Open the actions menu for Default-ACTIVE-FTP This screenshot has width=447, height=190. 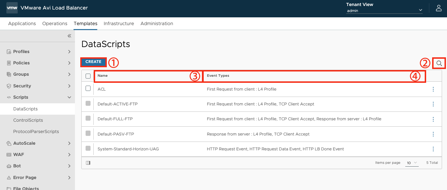pos(433,104)
